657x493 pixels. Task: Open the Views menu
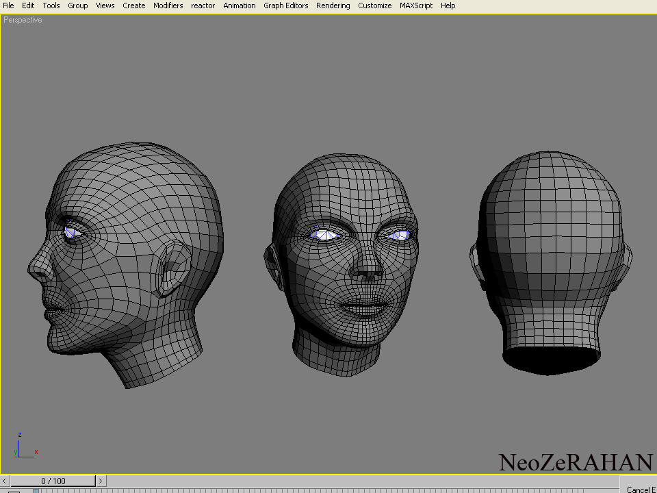(x=105, y=5)
